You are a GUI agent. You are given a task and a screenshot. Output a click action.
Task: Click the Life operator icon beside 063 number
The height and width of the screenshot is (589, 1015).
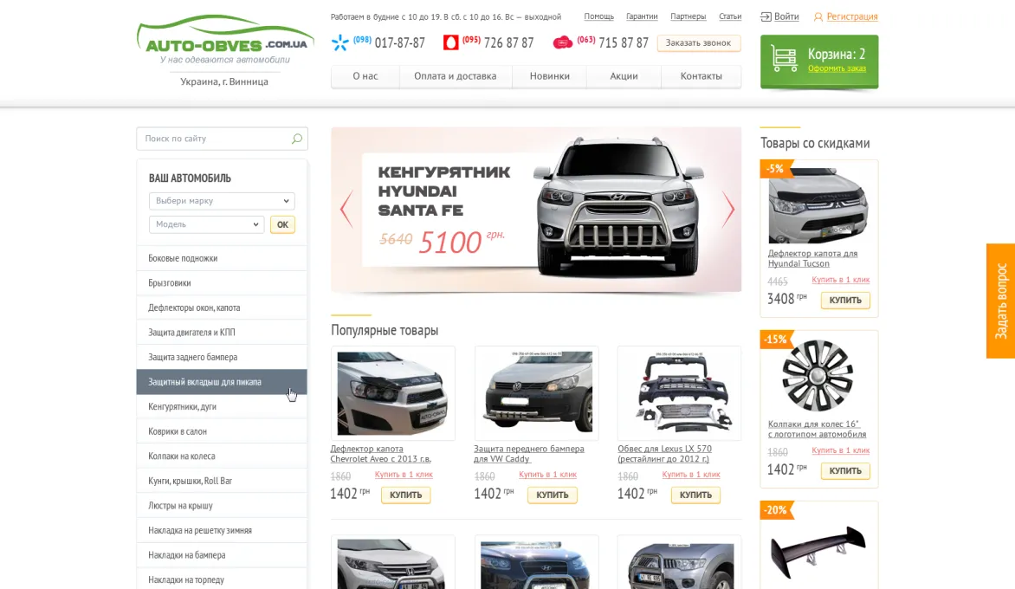point(563,42)
